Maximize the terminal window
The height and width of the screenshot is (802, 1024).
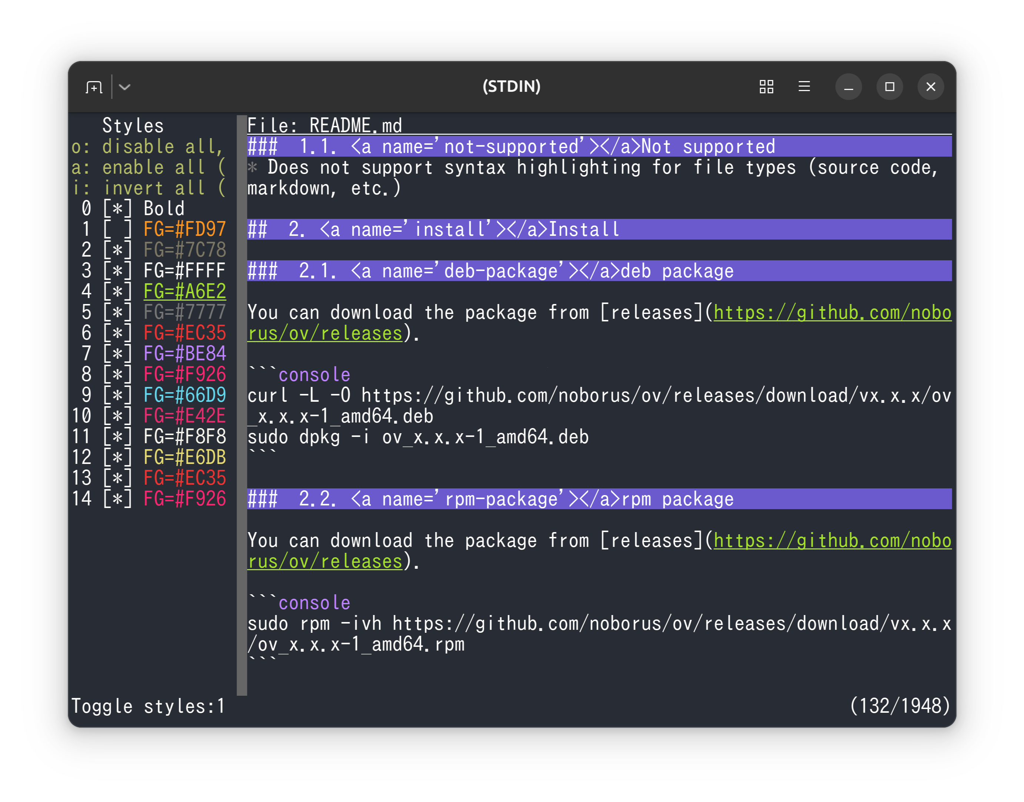pos(889,87)
